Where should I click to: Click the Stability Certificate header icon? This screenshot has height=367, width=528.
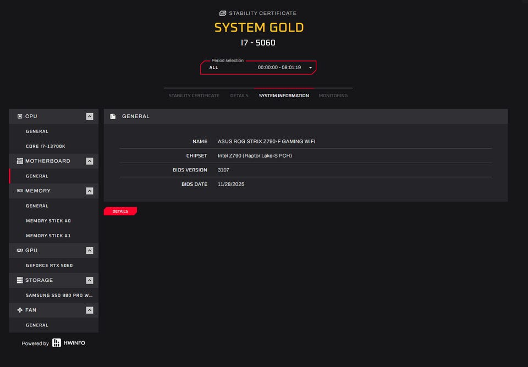[x=223, y=13]
